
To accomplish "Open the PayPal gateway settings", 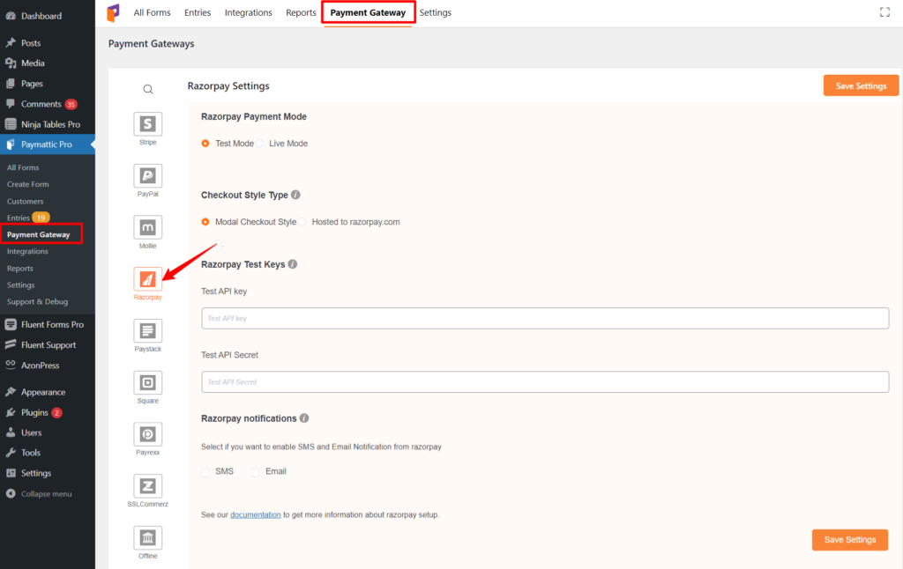I will point(147,175).
